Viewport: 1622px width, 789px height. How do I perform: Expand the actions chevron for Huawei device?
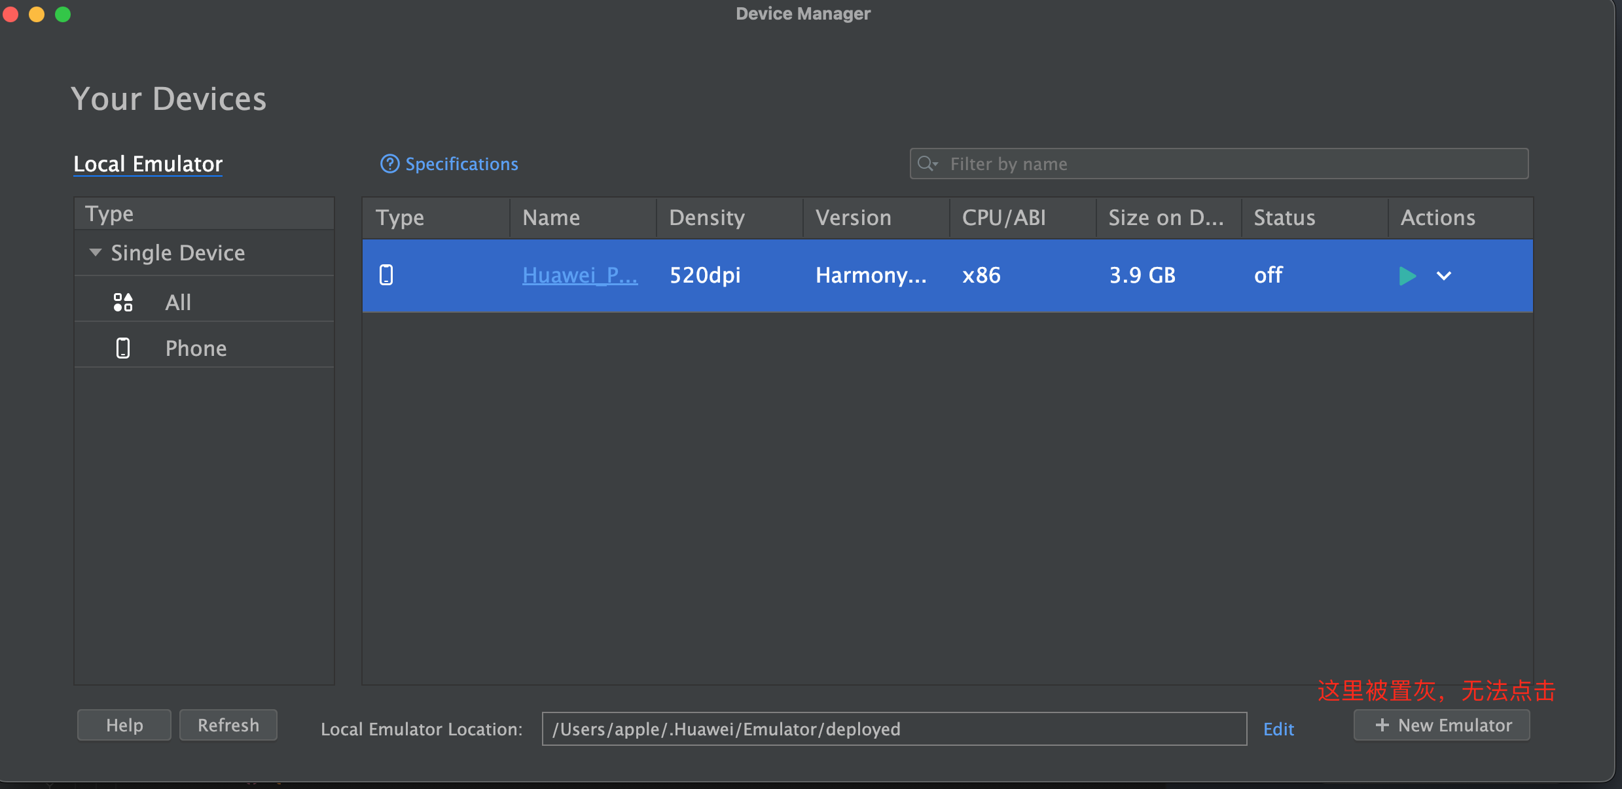1444,275
